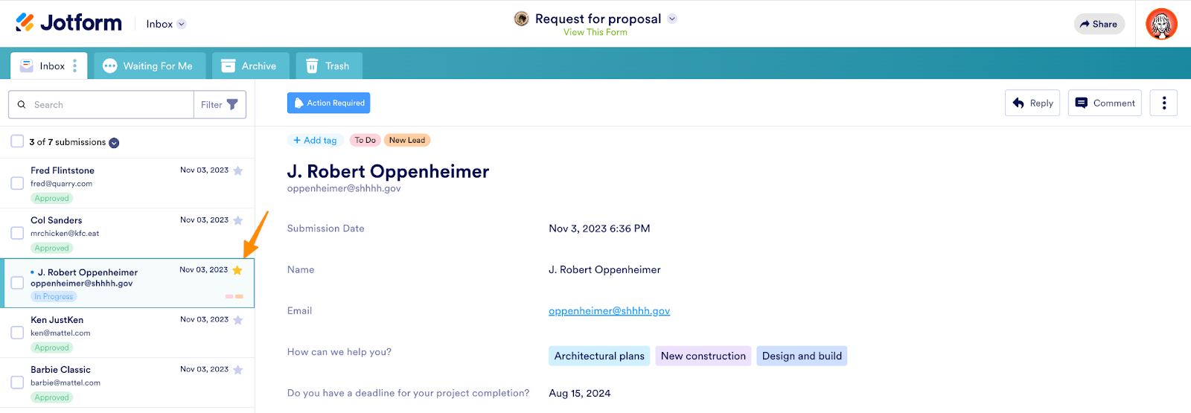Check the Col Sanders submission checkbox
The image size is (1191, 413).
(x=17, y=233)
